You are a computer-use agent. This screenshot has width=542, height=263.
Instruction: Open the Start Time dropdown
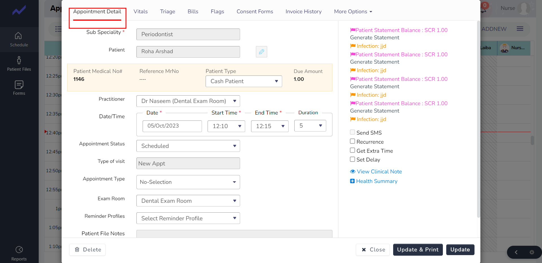226,126
